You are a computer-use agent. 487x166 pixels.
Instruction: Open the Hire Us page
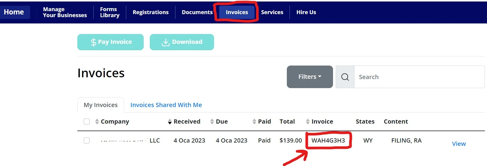(306, 12)
